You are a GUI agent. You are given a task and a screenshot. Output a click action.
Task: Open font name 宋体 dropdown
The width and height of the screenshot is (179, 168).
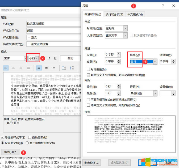point(25,58)
